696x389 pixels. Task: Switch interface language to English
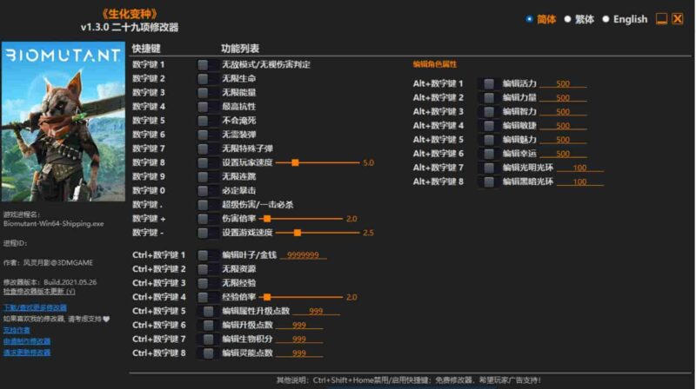(625, 19)
